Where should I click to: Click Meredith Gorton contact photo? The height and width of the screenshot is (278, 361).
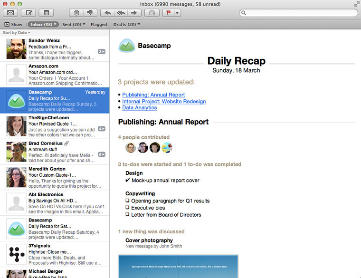(16, 177)
